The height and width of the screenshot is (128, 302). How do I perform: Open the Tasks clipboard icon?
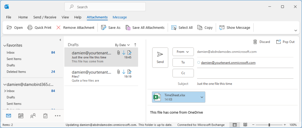pyautogui.click(x=45, y=116)
